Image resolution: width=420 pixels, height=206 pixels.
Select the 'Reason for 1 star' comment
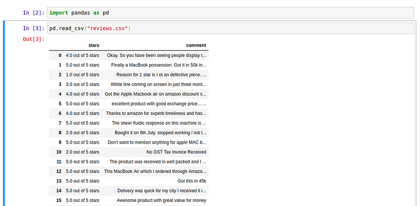click(x=161, y=74)
